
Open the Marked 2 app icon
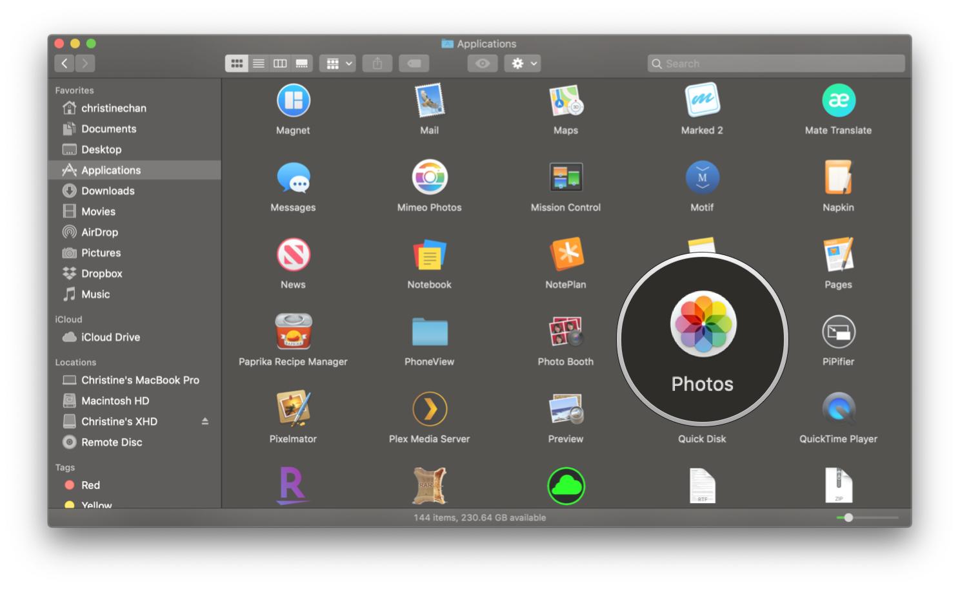pyautogui.click(x=702, y=100)
